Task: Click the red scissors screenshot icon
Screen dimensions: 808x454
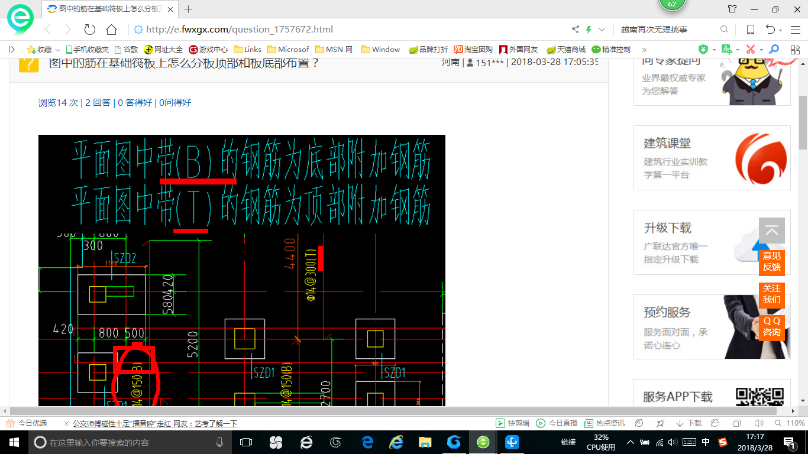Action: (x=751, y=50)
